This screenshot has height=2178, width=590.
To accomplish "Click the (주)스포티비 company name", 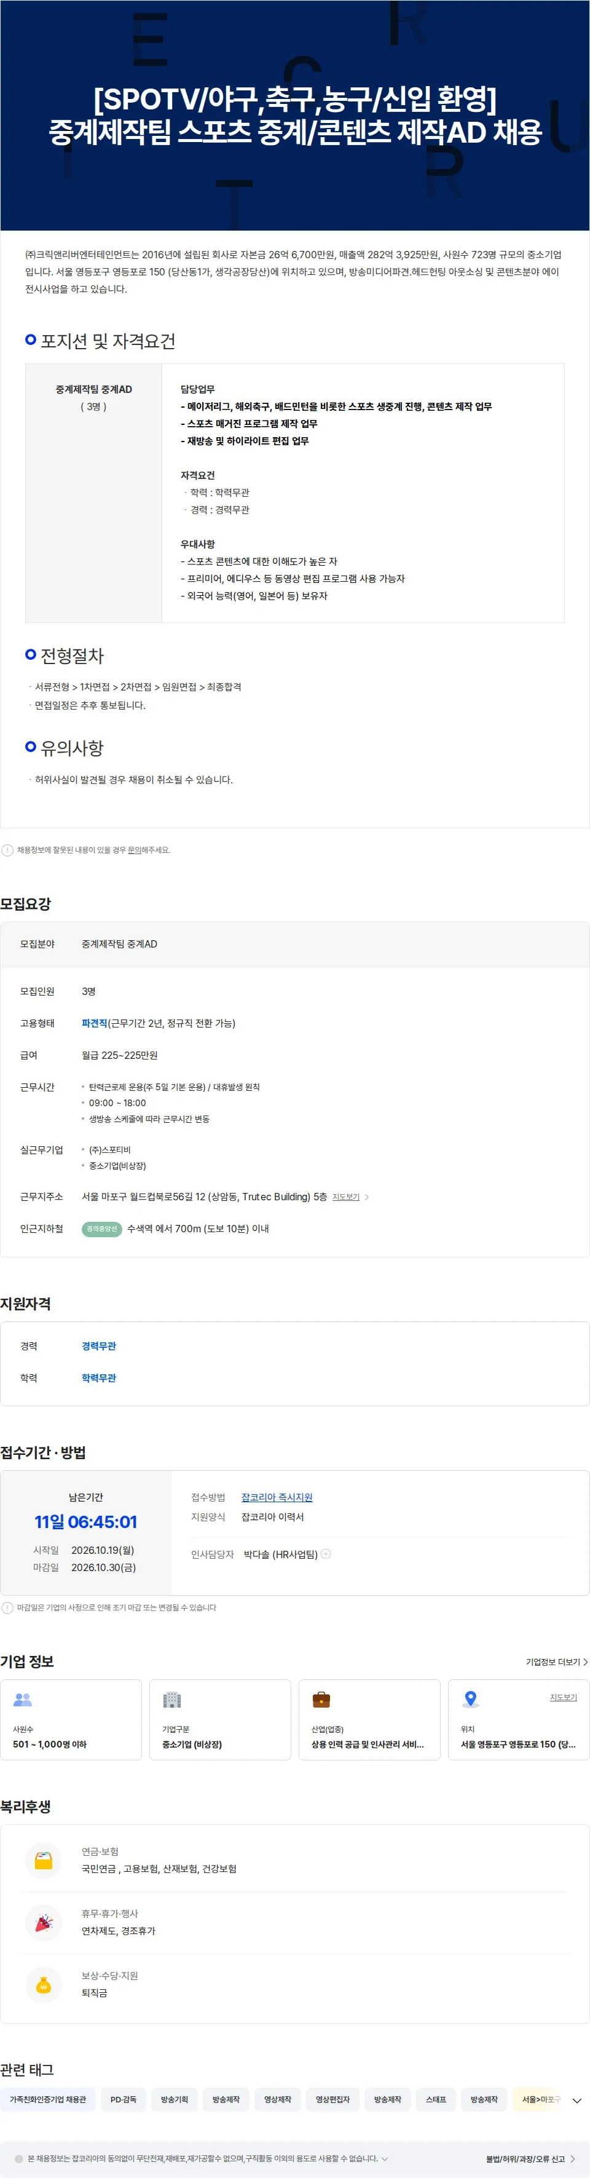I will [110, 1150].
